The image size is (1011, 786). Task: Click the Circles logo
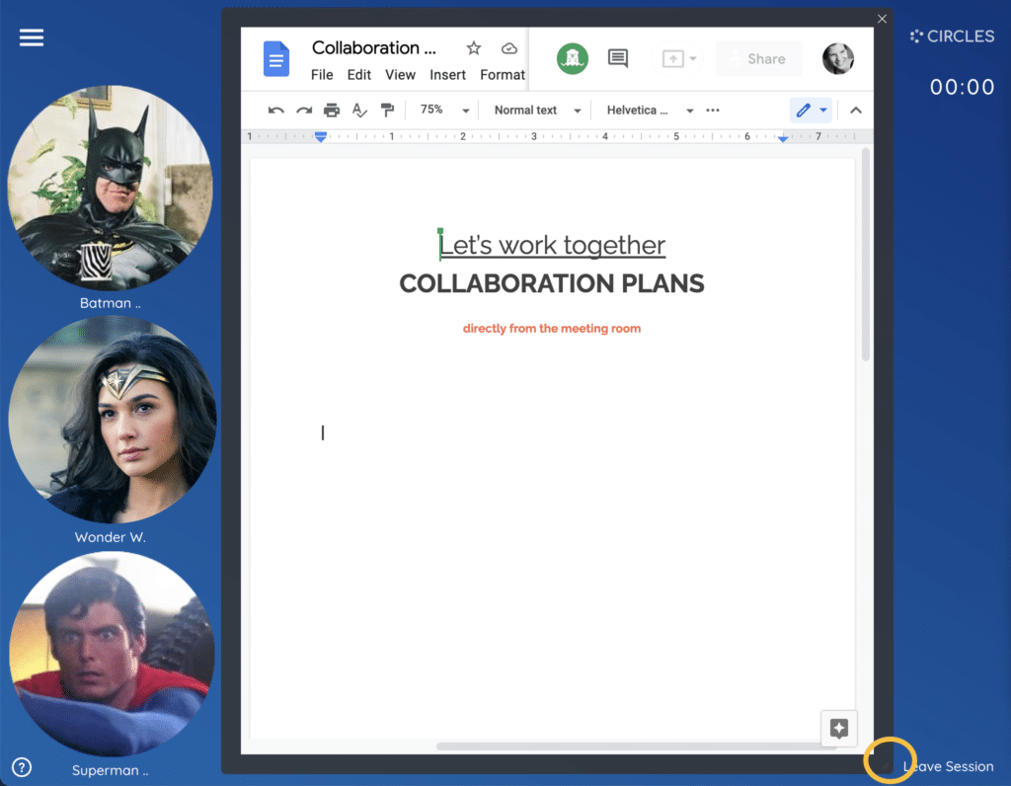coord(952,37)
